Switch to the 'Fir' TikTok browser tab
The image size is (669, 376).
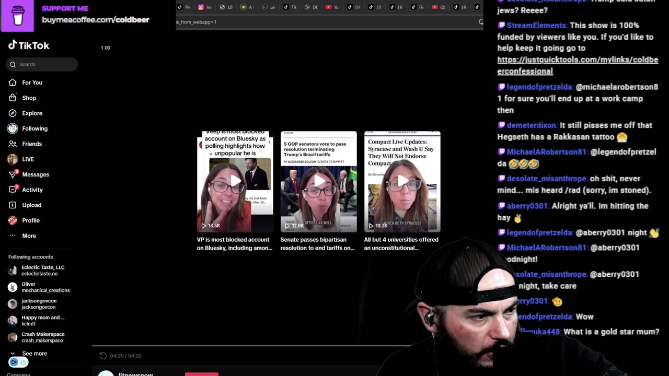[417, 7]
